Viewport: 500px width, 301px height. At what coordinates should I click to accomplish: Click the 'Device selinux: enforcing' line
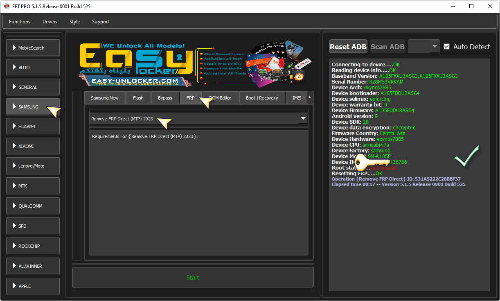click(x=361, y=99)
